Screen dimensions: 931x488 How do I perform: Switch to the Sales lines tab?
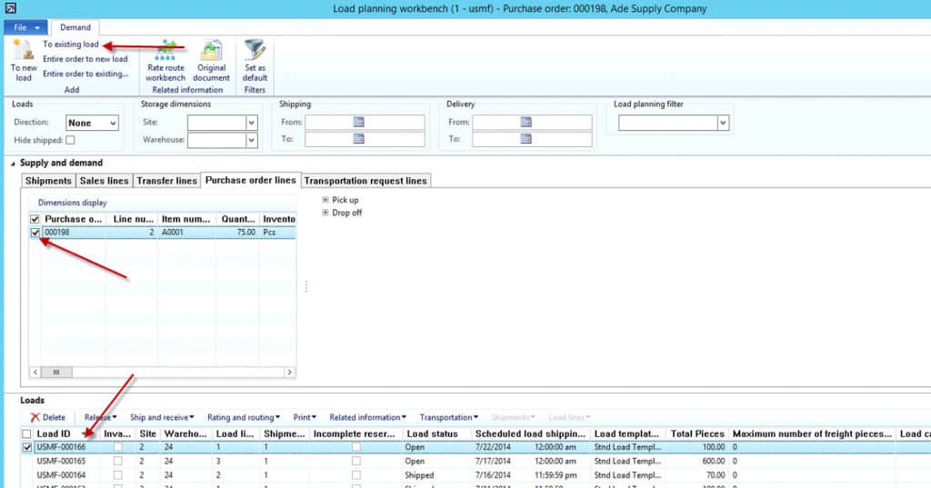[x=104, y=181]
